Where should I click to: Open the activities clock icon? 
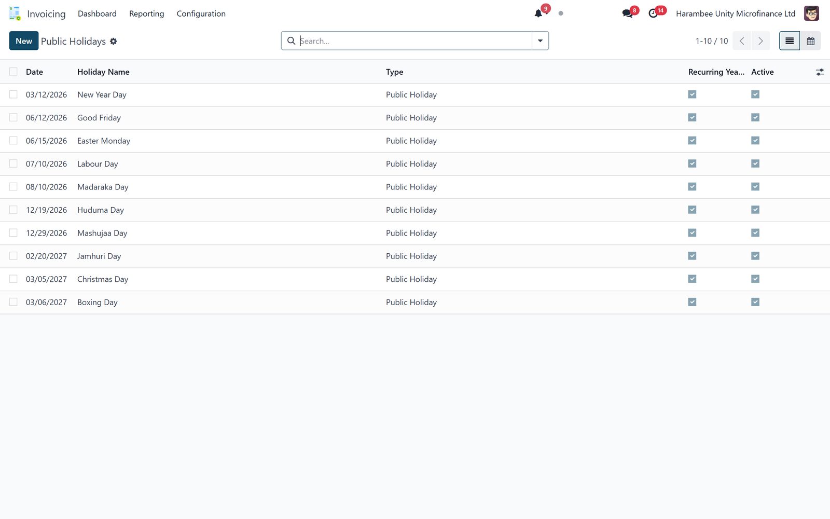click(x=653, y=13)
